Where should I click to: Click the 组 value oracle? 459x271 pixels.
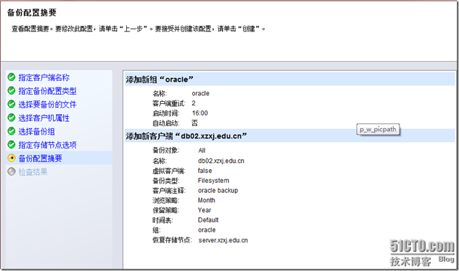pos(207,230)
